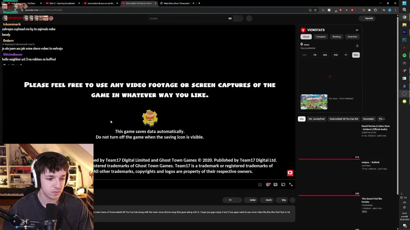
Task: Open the video player settings gear
Action: [x=268, y=184]
